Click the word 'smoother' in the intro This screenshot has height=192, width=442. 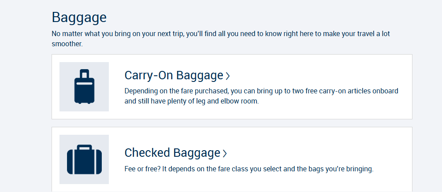[67, 44]
